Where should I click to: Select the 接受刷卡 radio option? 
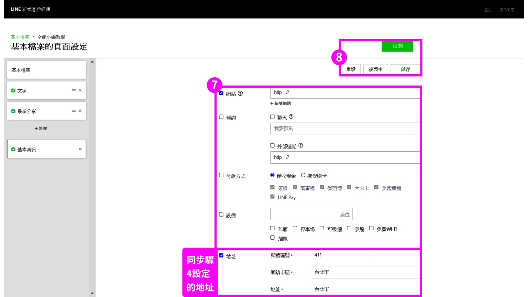[303, 175]
